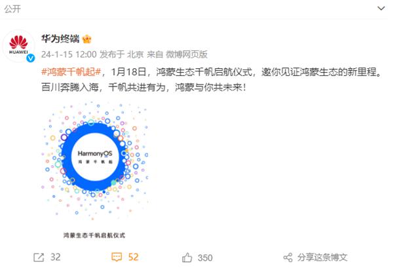Click the repost icon beside 32

point(39,258)
